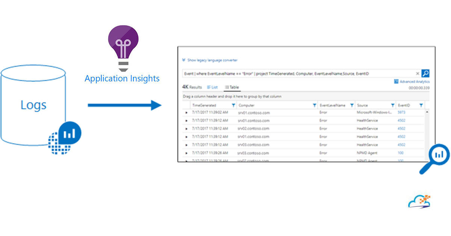Click the results scrollbar up arrow

427,112
